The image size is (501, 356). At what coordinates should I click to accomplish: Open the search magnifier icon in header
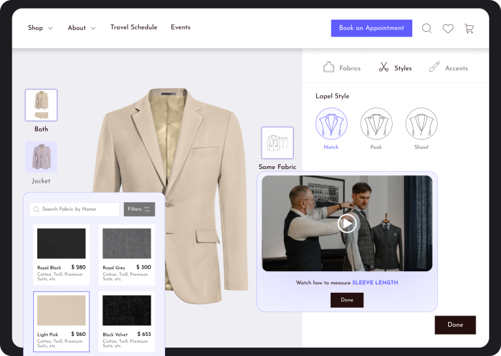pyautogui.click(x=427, y=29)
